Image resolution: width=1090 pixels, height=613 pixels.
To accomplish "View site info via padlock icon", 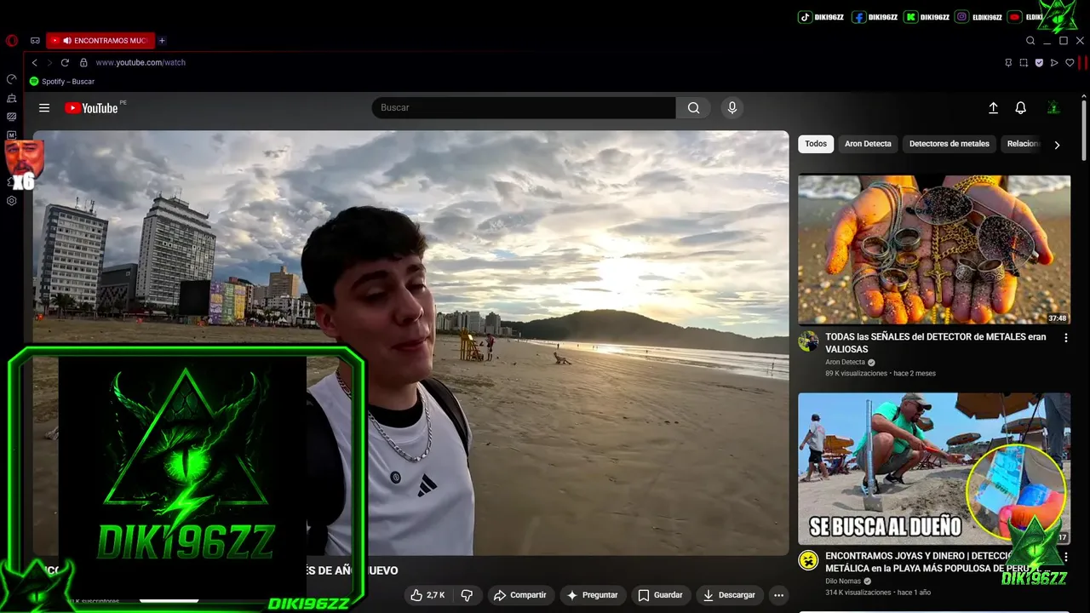I will click(83, 62).
